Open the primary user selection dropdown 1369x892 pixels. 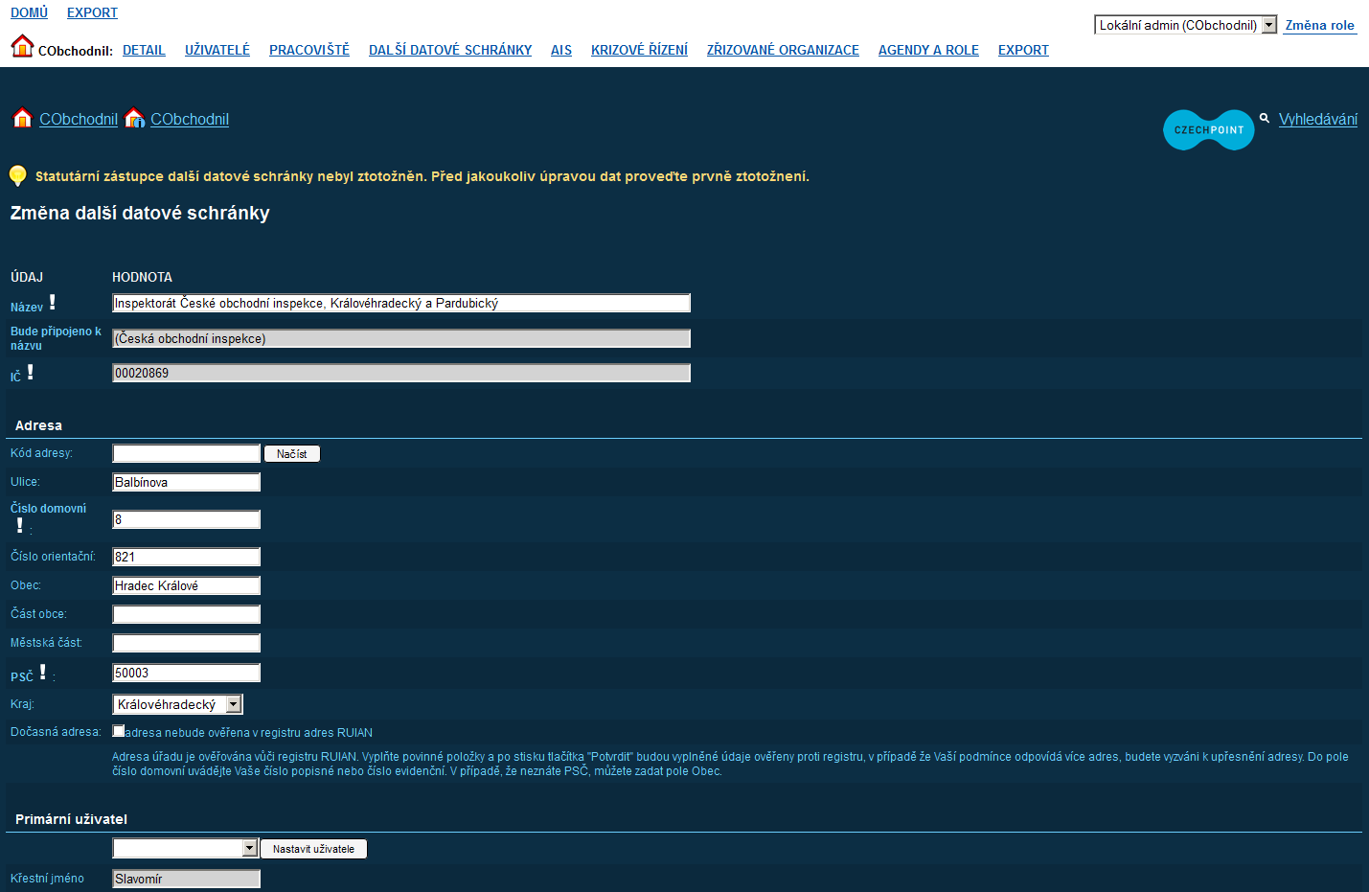pyautogui.click(x=186, y=848)
